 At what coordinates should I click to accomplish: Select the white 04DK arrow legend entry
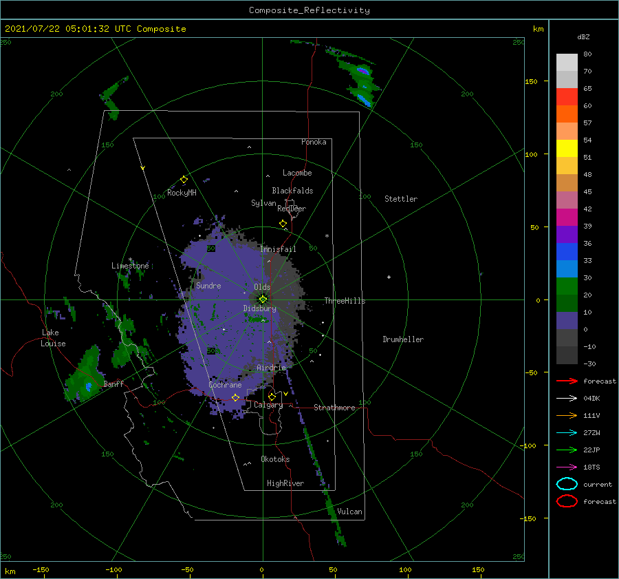tap(567, 398)
